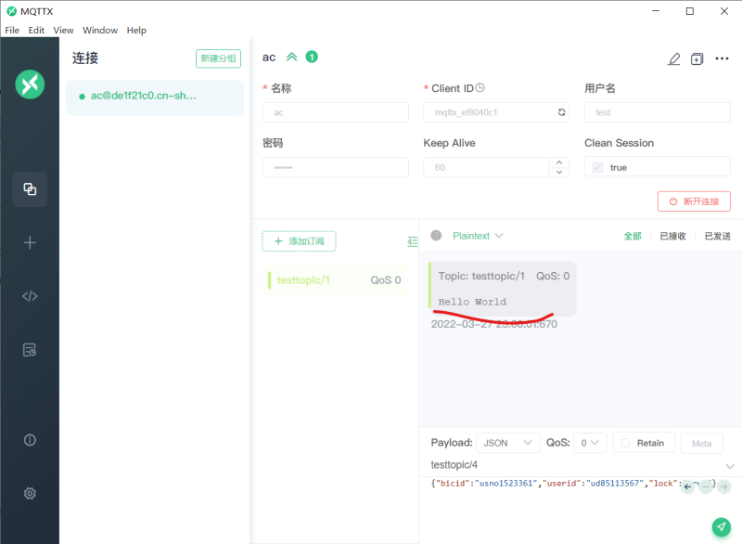This screenshot has width=742, height=544.
Task: Hide the subscriptions list panel
Action: pos(413,241)
